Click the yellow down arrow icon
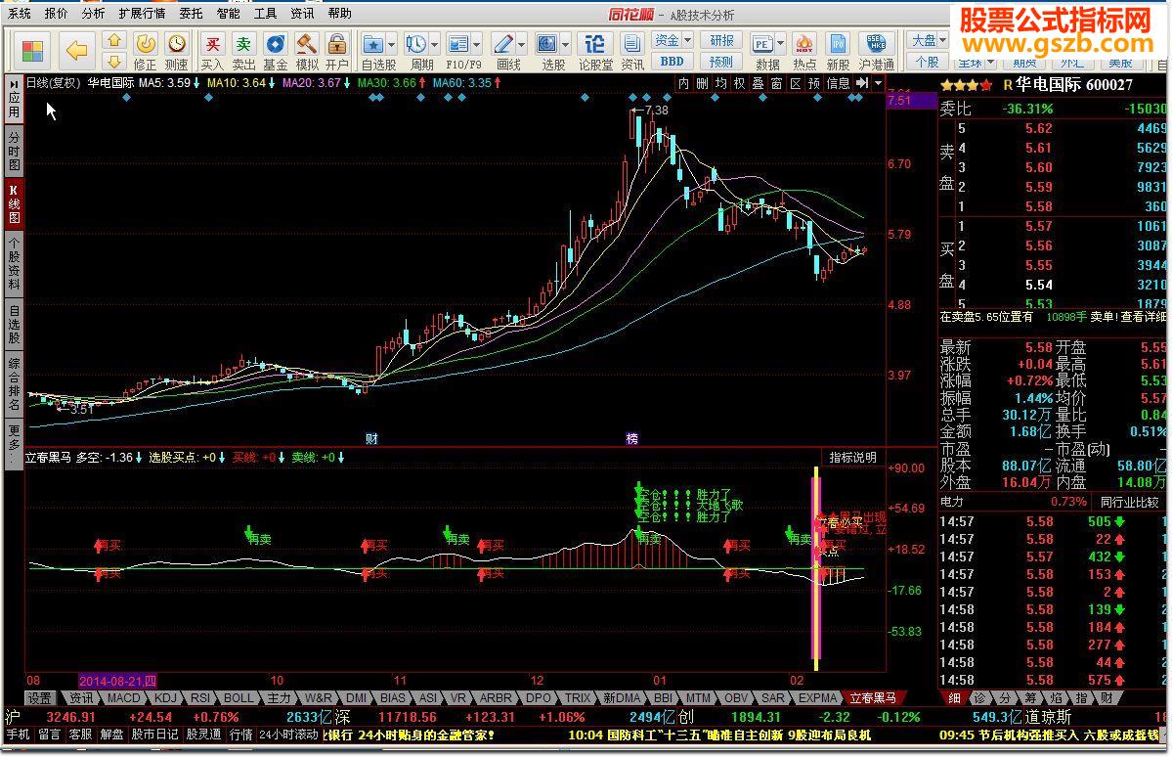1172x757 pixels. (113, 61)
